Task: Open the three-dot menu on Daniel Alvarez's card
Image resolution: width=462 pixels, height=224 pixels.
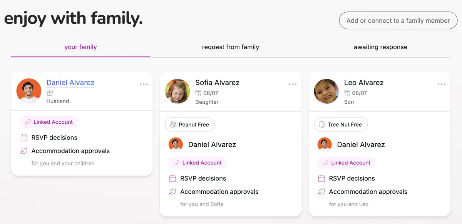Action: point(144,84)
